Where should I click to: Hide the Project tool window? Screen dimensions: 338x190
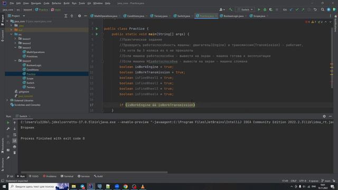tap(86, 16)
